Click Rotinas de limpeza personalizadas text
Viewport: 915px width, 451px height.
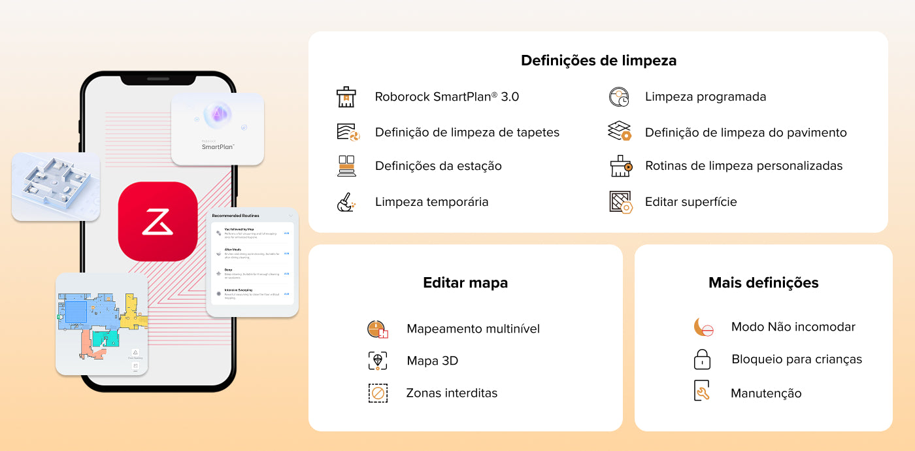tap(744, 166)
